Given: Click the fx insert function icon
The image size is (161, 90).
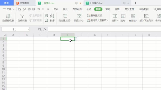Looking at the screenshot, I should (45, 29).
